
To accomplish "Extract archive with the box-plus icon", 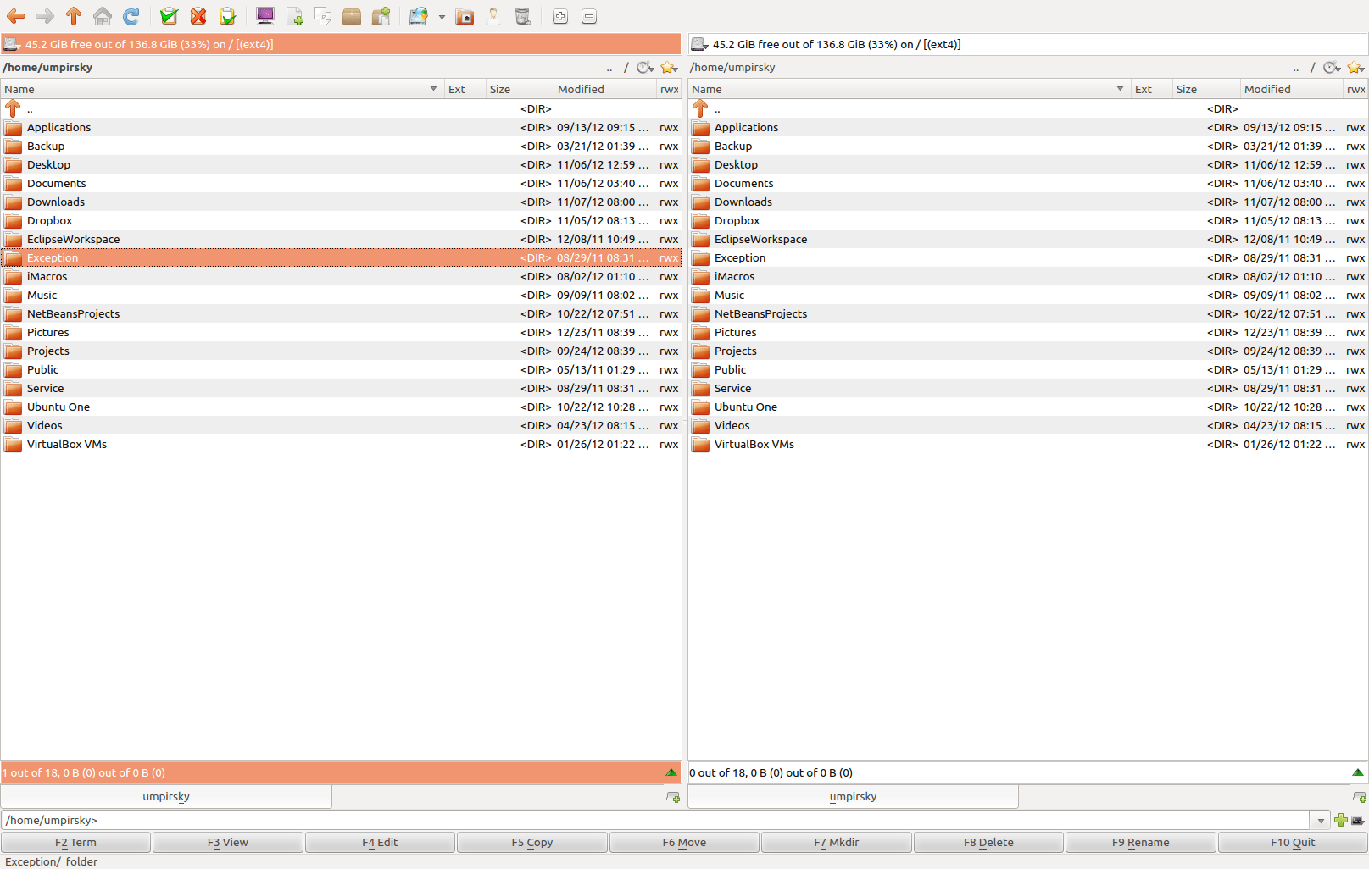I will tap(381, 16).
